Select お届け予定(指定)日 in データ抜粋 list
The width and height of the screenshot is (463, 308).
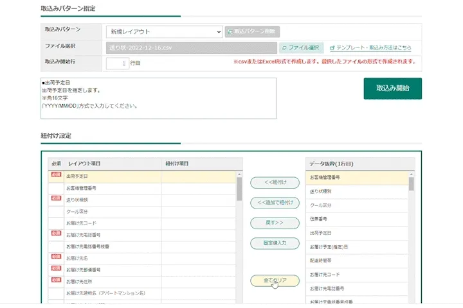point(357,247)
